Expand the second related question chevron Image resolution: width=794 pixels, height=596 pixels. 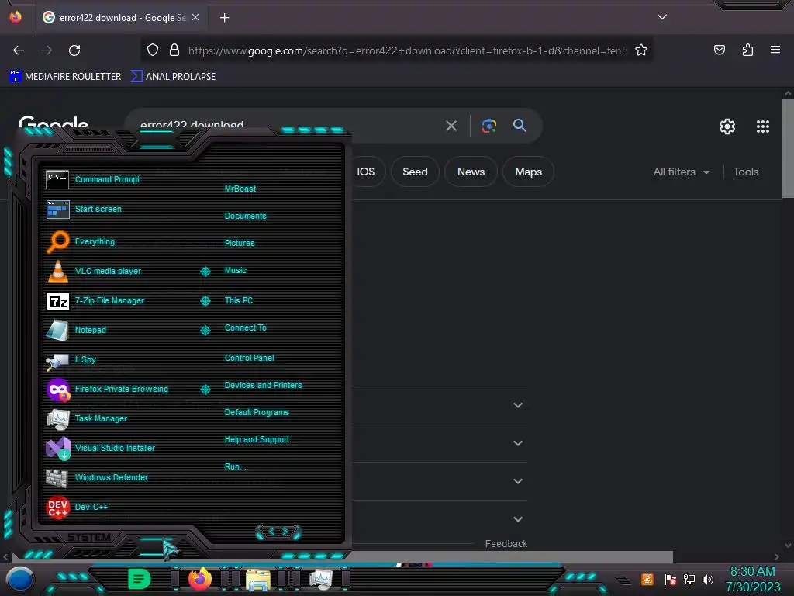(517, 443)
